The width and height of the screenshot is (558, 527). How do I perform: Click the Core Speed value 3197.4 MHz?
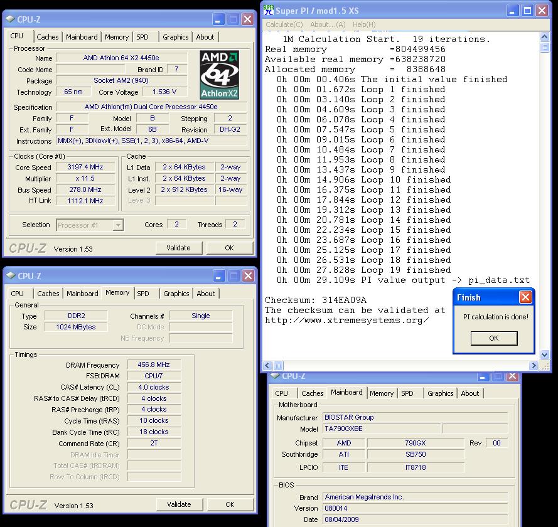point(85,167)
